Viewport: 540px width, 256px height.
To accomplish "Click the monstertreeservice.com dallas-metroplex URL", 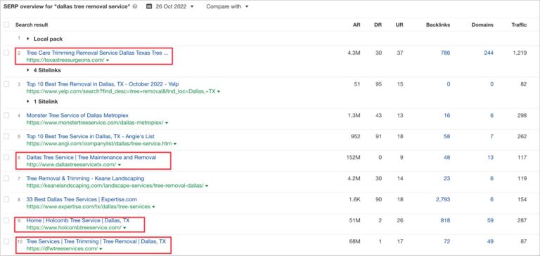I will coord(95,123).
